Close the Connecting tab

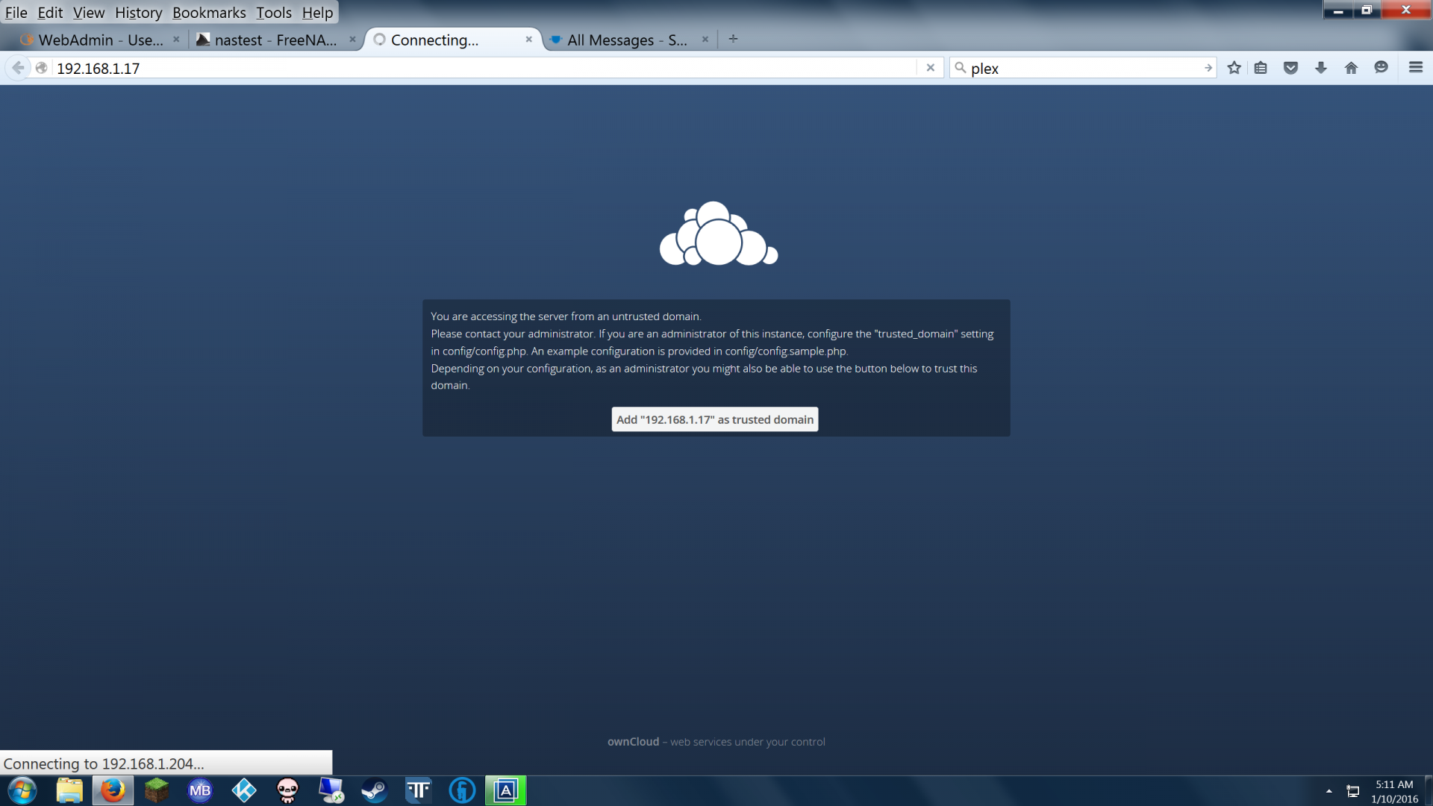pyautogui.click(x=528, y=40)
